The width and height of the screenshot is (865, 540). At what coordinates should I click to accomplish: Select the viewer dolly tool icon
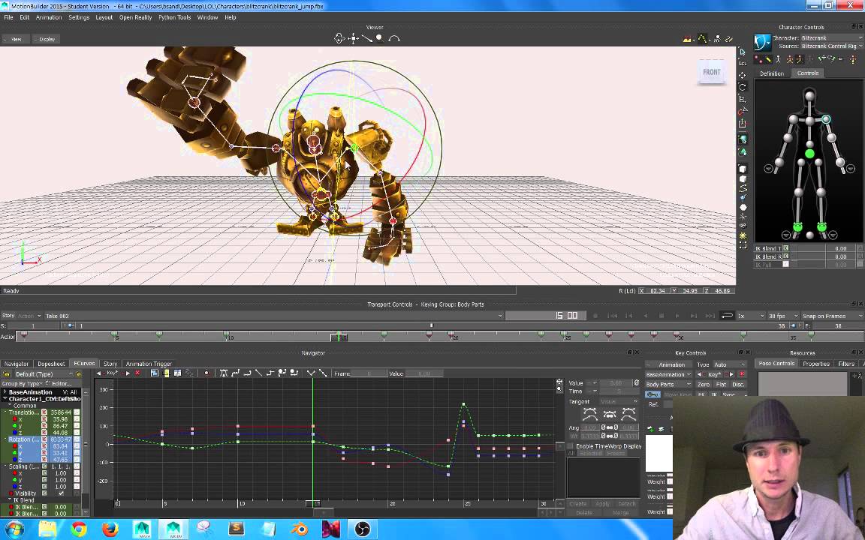pyautogui.click(x=367, y=38)
